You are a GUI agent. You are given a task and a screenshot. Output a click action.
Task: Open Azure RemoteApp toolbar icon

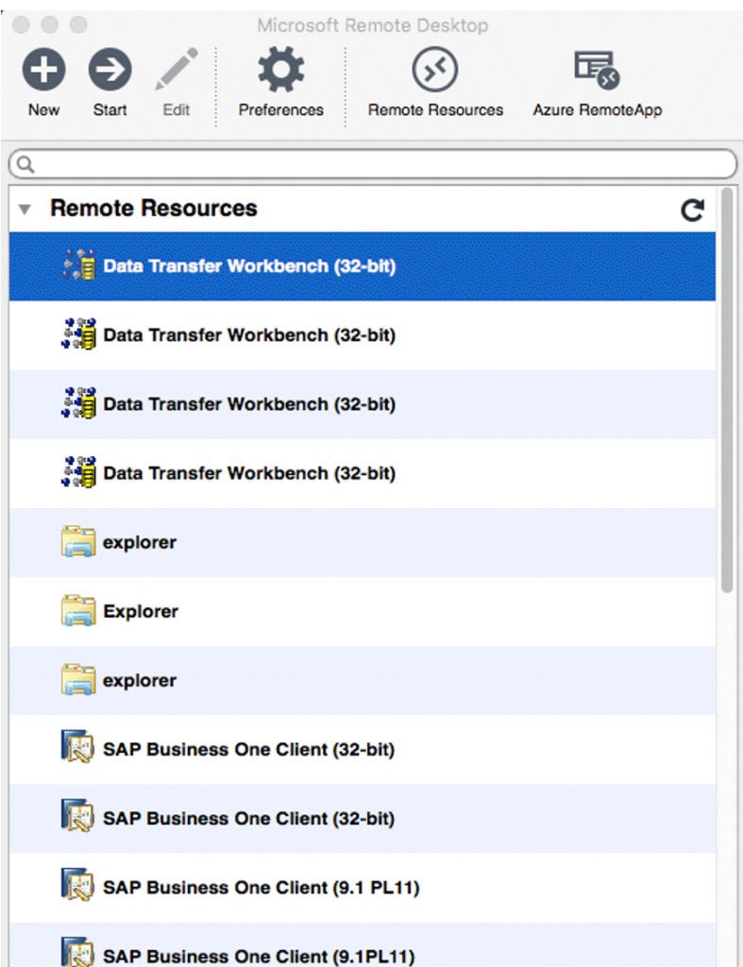click(x=597, y=70)
